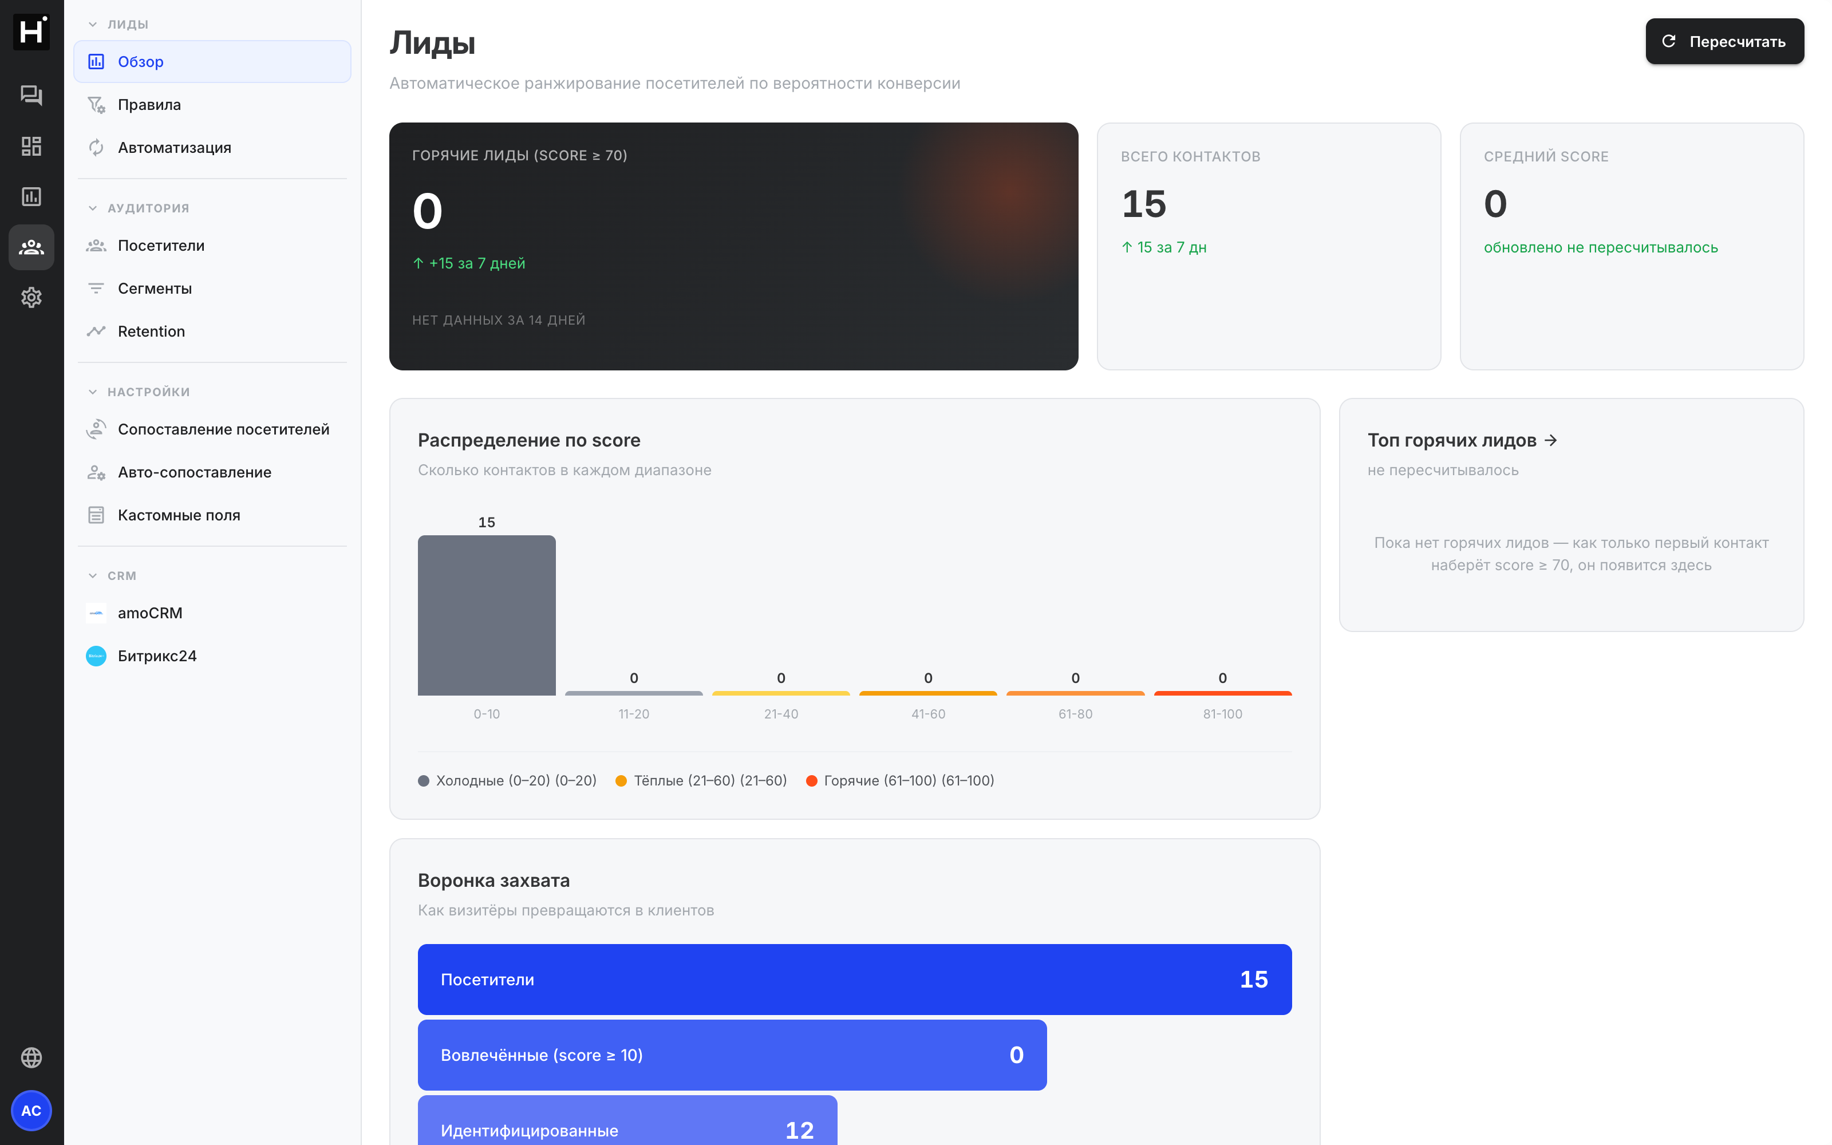Open the dashboard widgets icon in rail

coord(31,145)
